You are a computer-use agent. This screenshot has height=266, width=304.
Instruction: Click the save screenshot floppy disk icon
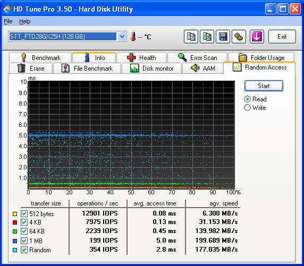pyautogui.click(x=223, y=37)
